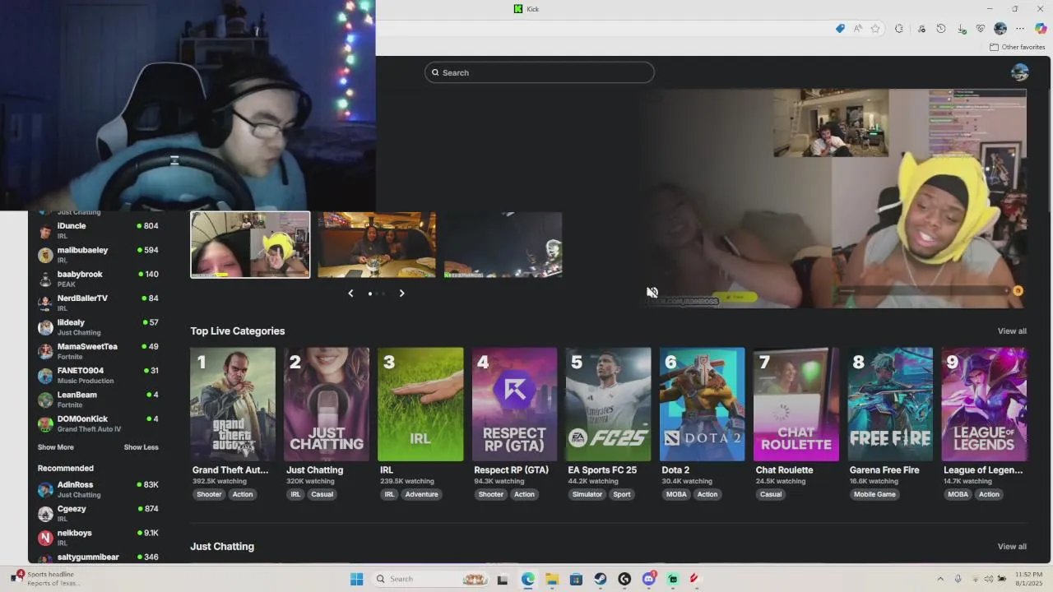Click Shooter tag under Grand Theft Auto
Screen dimensions: 1053x592
coord(209,494)
